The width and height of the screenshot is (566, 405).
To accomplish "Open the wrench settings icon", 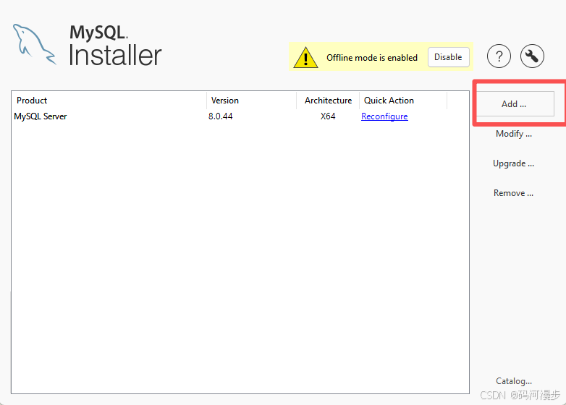I will pos(532,56).
